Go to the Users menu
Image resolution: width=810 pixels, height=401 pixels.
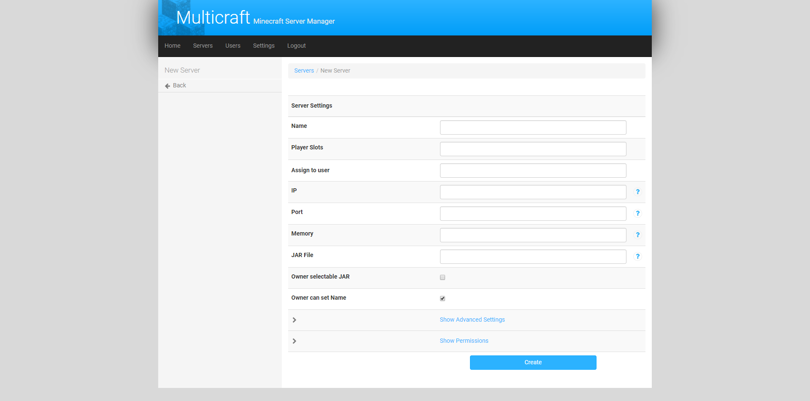pos(232,46)
